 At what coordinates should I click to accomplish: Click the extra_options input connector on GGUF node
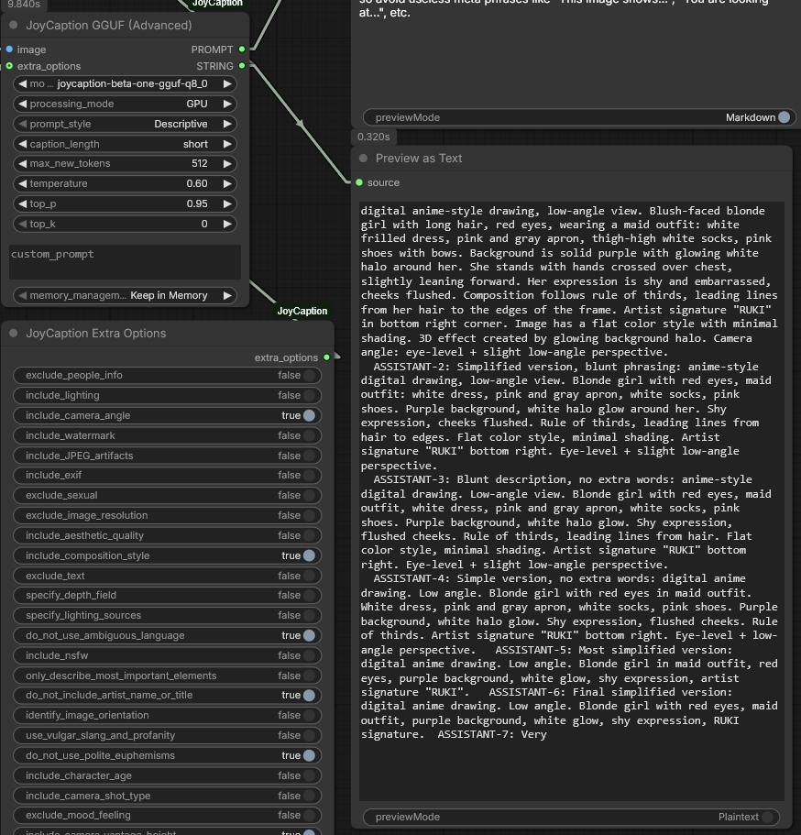(x=9, y=66)
